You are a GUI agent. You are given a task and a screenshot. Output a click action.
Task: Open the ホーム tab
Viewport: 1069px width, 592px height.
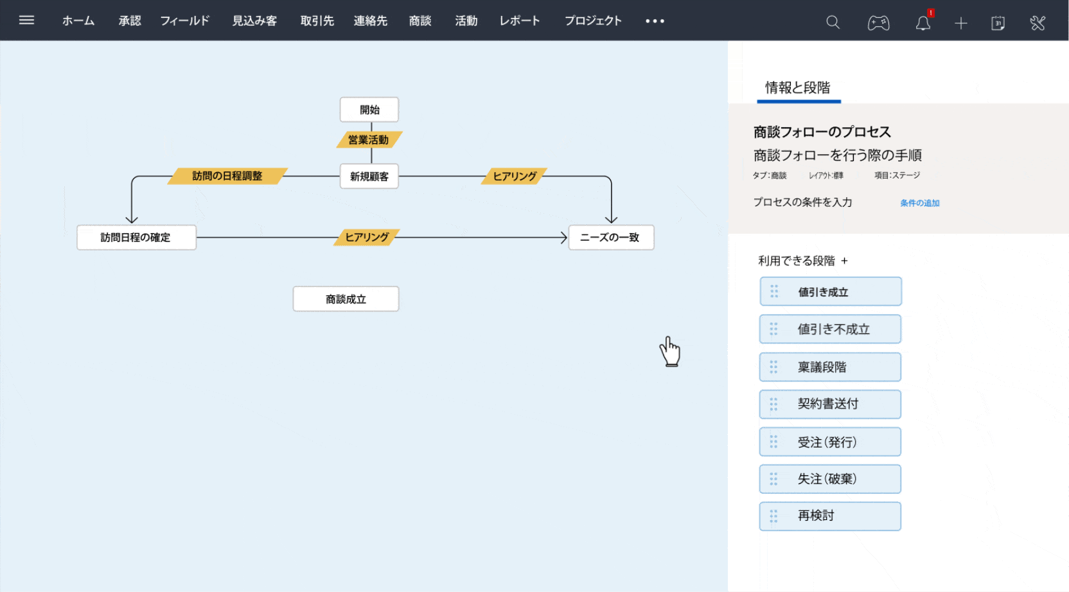78,21
